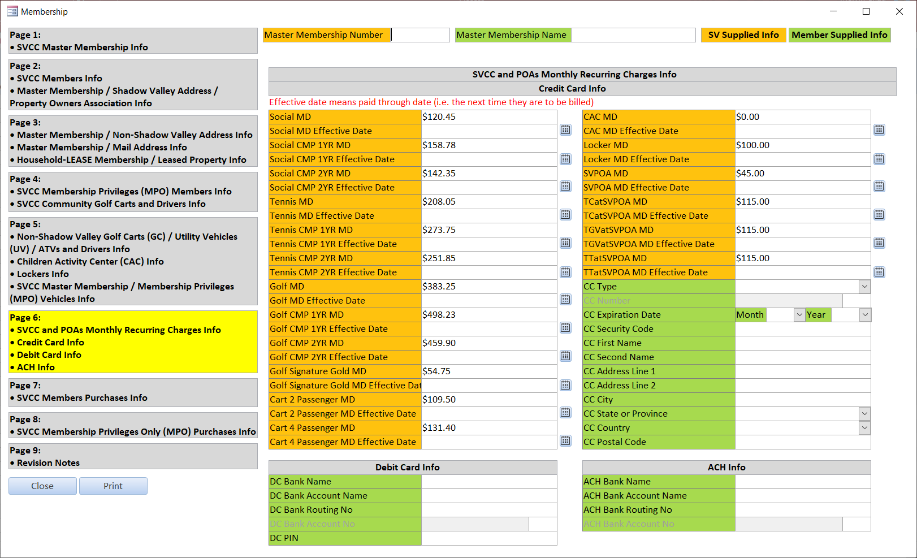Expand the CC State or Province dropdown
Screen dimensions: 917x558
pos(864,414)
